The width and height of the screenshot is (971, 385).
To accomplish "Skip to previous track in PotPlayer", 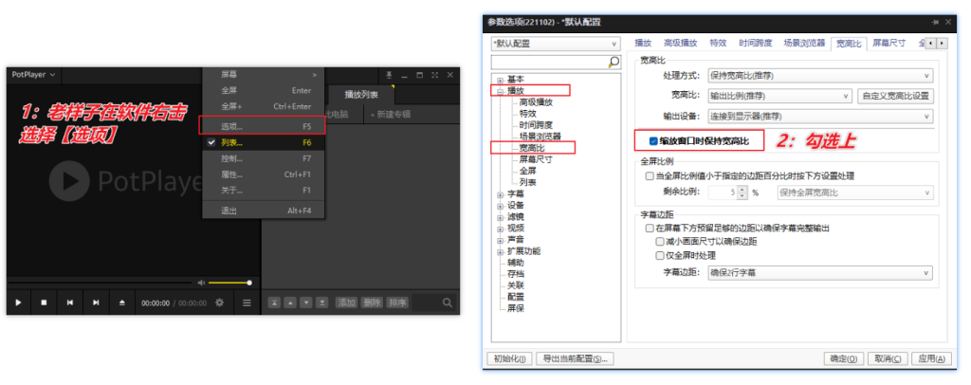I will tap(70, 302).
